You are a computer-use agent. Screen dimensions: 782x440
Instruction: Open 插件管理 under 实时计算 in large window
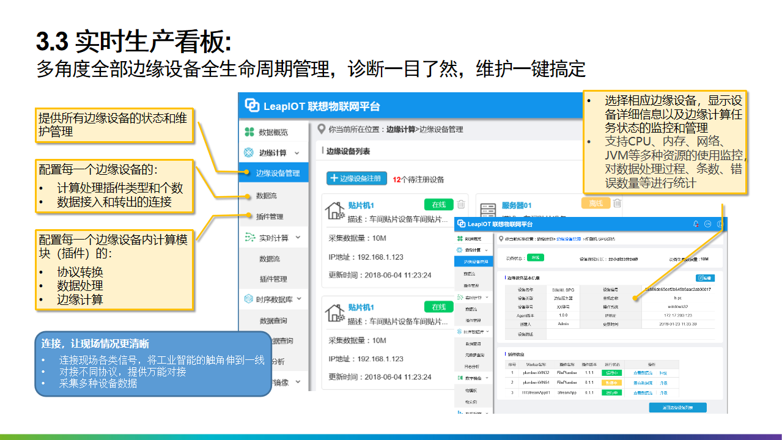(273, 279)
